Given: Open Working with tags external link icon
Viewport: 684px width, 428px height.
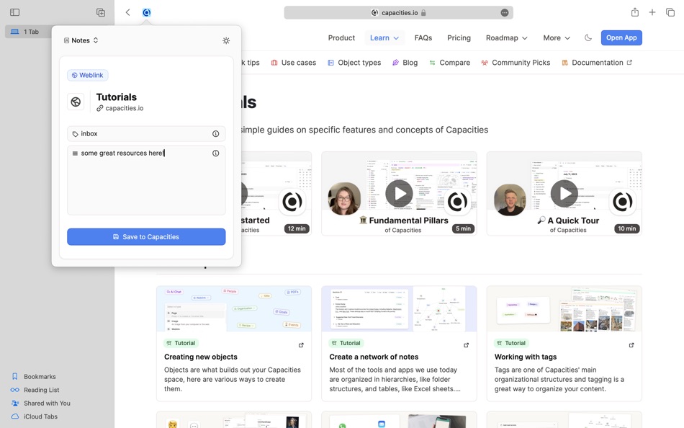Looking at the screenshot, I should pyautogui.click(x=631, y=345).
